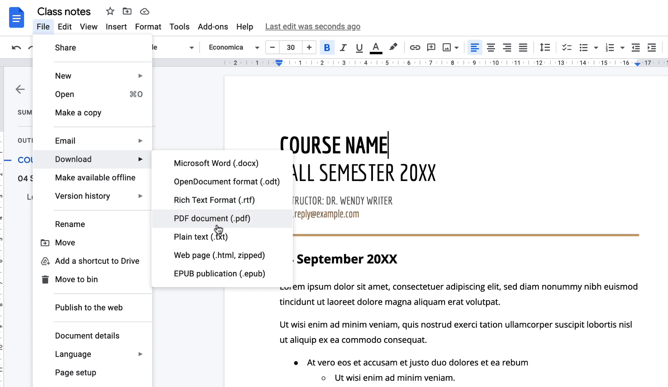Decrease paragraph indent
668x387 pixels.
(x=636, y=47)
